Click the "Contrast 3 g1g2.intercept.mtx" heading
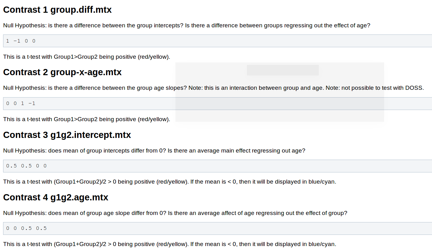The height and width of the screenshot is (251, 432). (x=67, y=135)
